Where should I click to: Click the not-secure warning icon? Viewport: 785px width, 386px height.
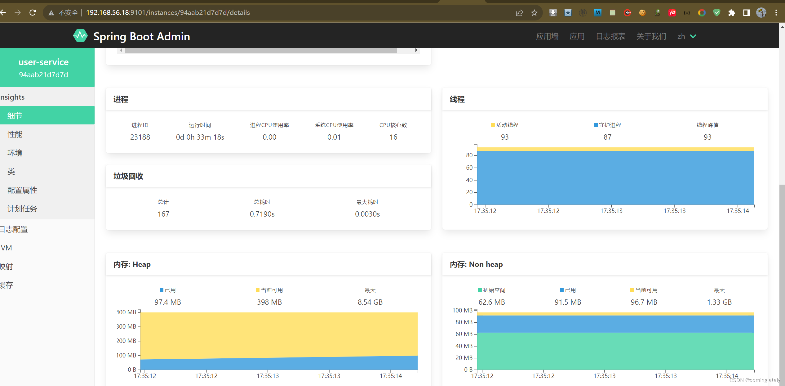coord(51,13)
